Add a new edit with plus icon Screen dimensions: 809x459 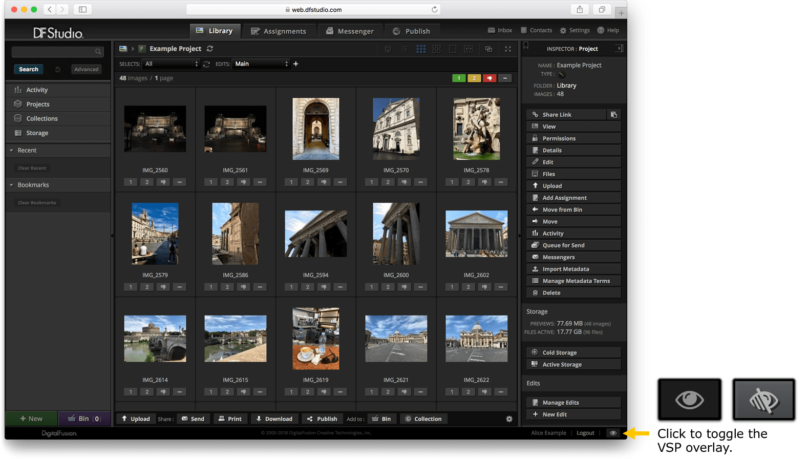point(295,64)
